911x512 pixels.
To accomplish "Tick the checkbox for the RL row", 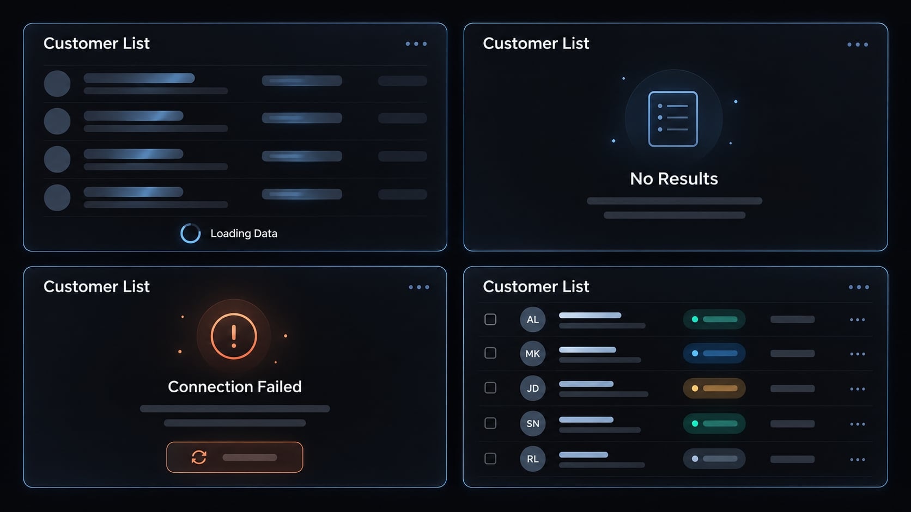I will coord(490,459).
